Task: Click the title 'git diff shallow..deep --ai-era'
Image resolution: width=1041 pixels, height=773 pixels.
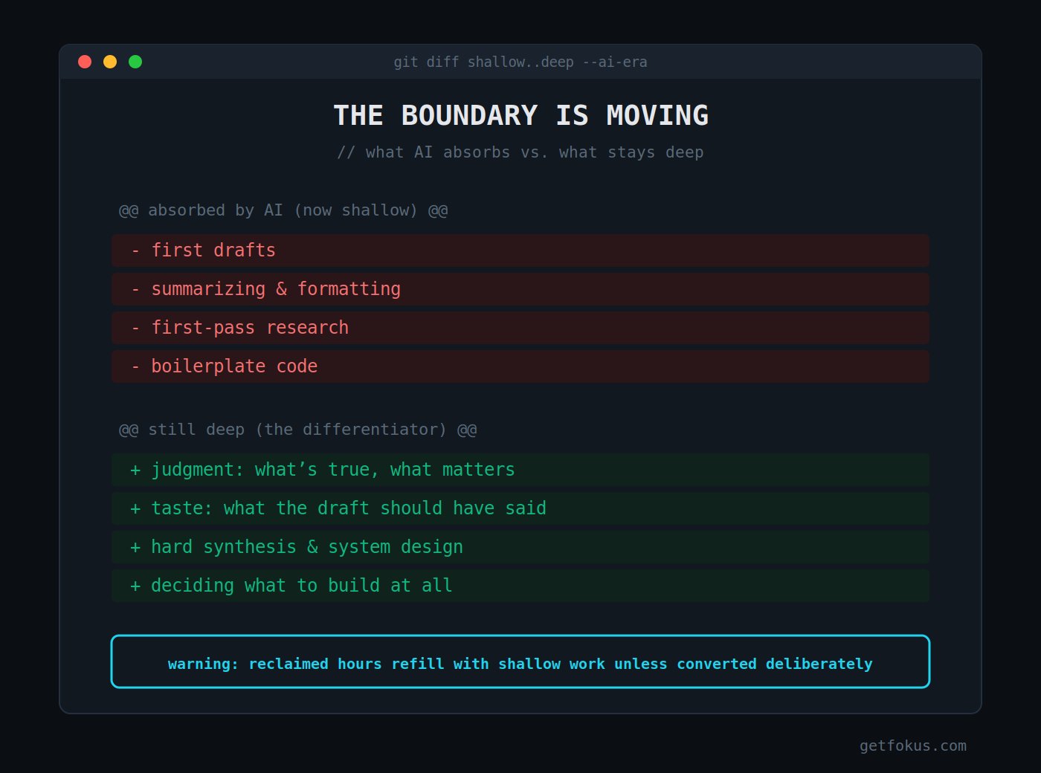Action: tap(520, 62)
